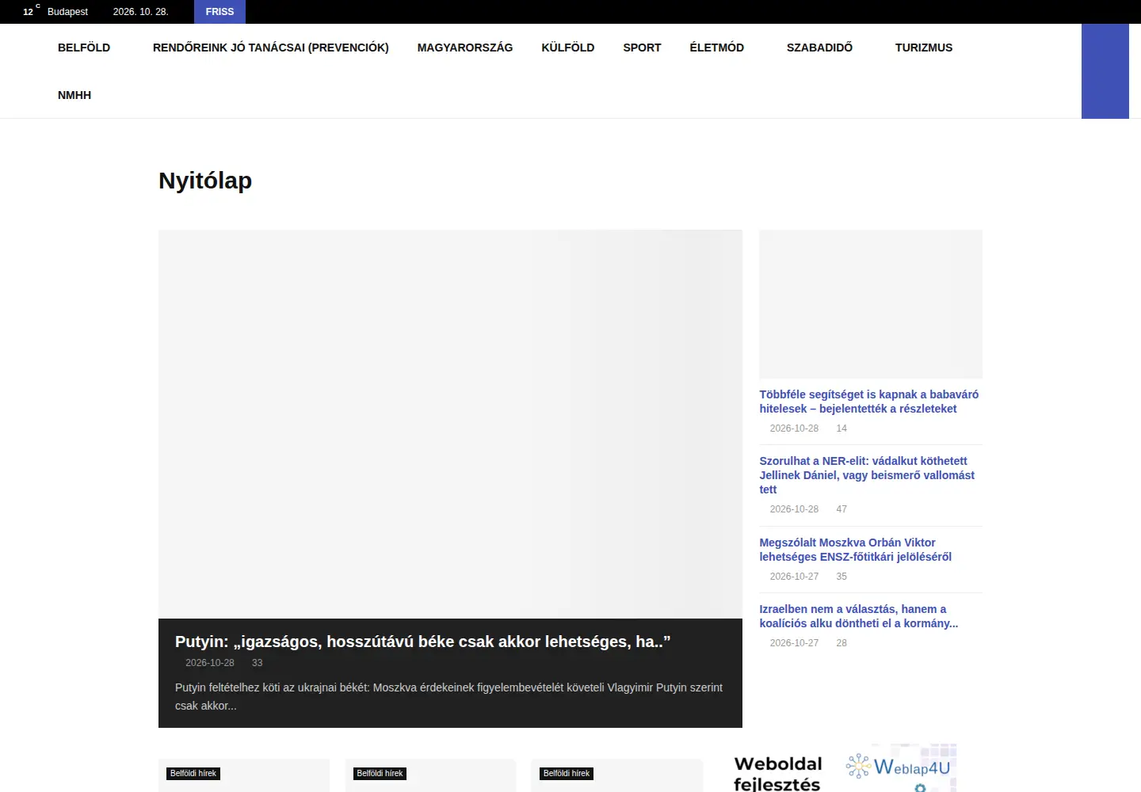Screen dimensions: 1141x792
Task: Open the babaváró hitelesek article link
Action: (x=869, y=402)
